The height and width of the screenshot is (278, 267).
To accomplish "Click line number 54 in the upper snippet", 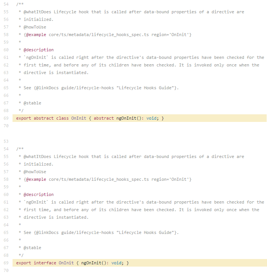I will (6, 4).
